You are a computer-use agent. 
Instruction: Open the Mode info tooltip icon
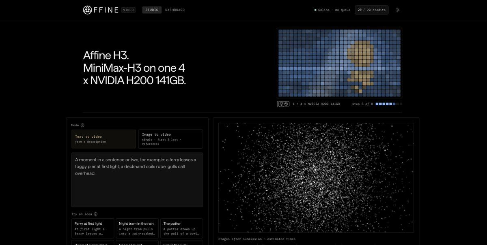[x=82, y=125]
